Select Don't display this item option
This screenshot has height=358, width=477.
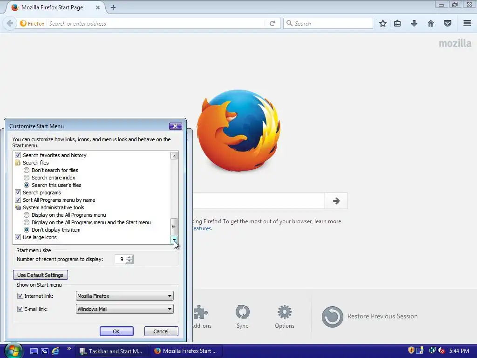pos(27,230)
